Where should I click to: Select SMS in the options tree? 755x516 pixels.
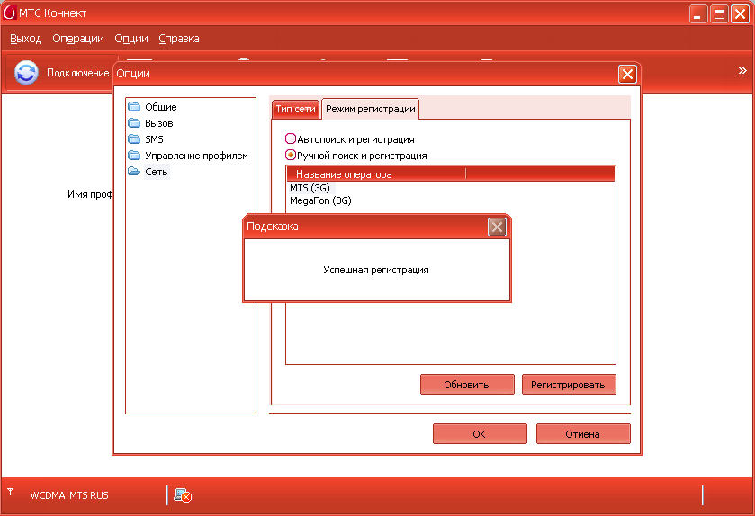pos(154,139)
